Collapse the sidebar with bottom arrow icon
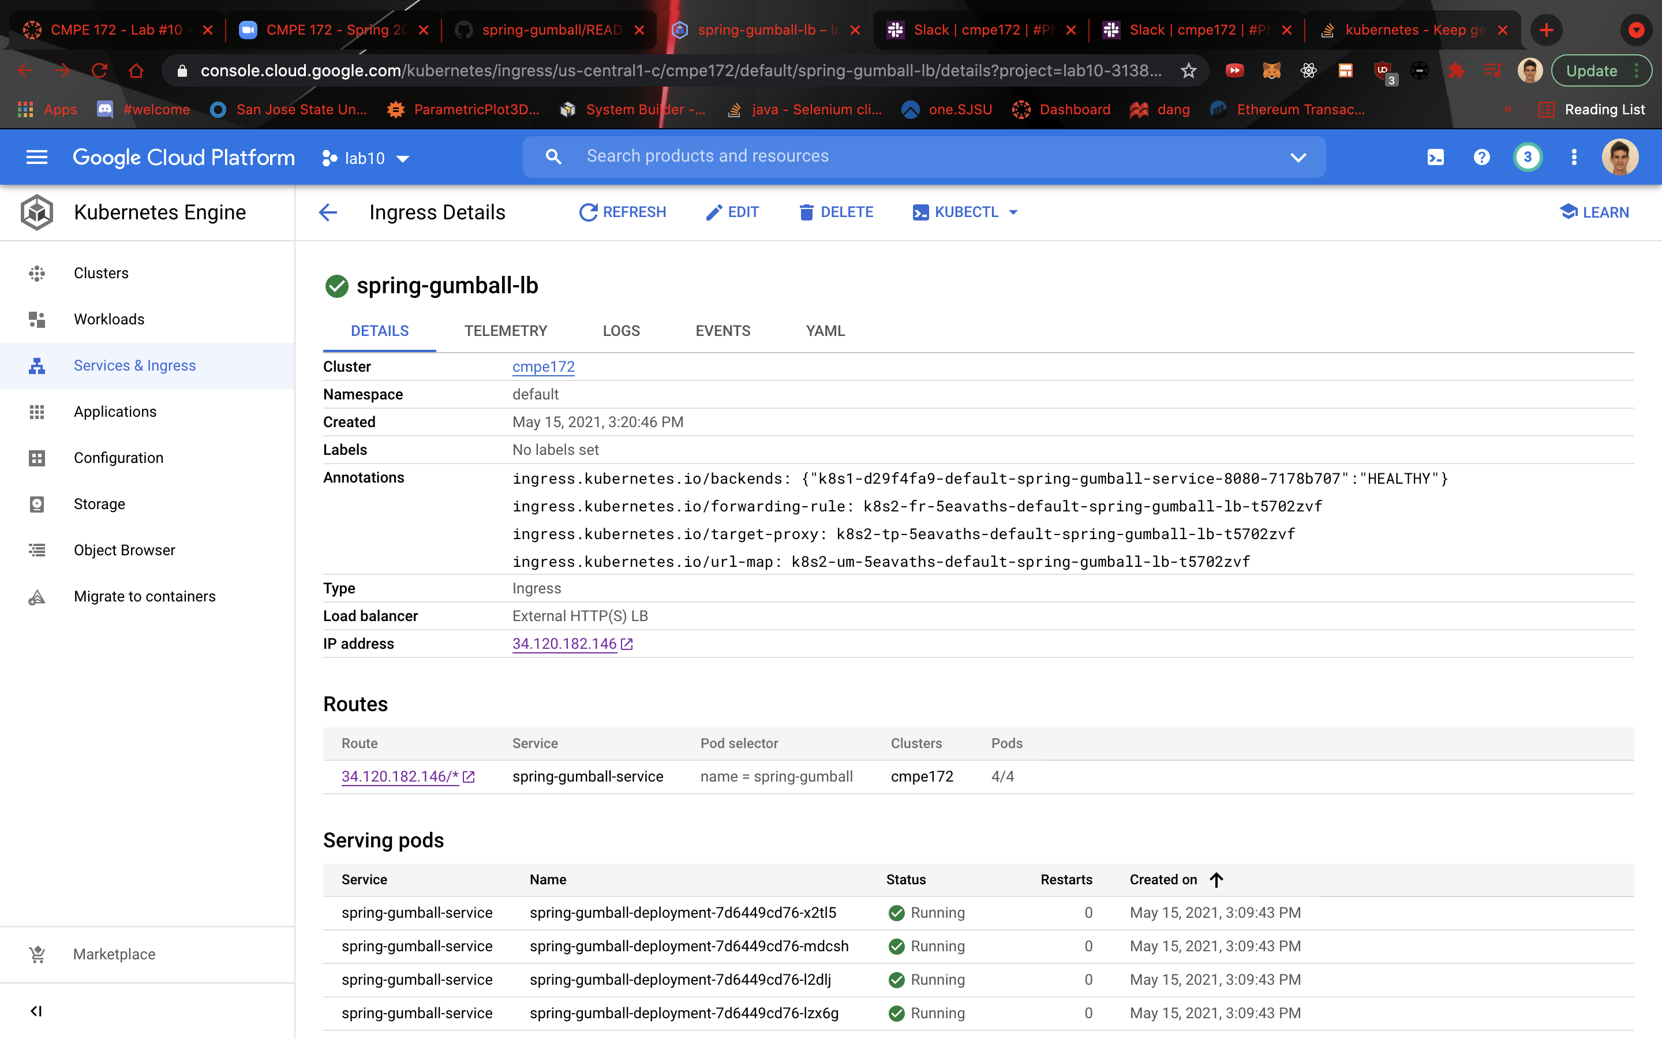1662x1039 pixels. tap(36, 1011)
